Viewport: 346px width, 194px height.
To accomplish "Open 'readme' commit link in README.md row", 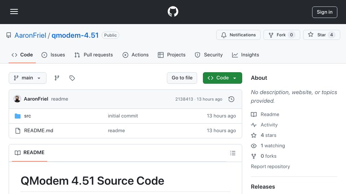I will (x=116, y=131).
